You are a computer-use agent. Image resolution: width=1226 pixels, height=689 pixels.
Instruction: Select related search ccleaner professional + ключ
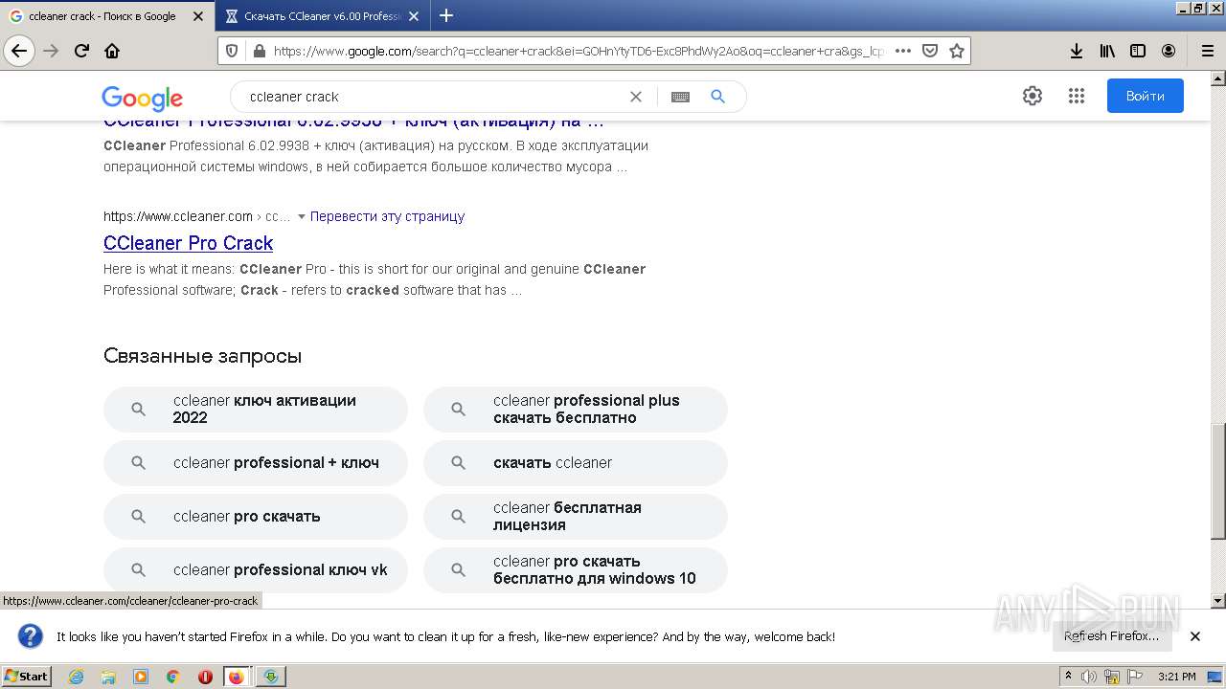pos(256,463)
